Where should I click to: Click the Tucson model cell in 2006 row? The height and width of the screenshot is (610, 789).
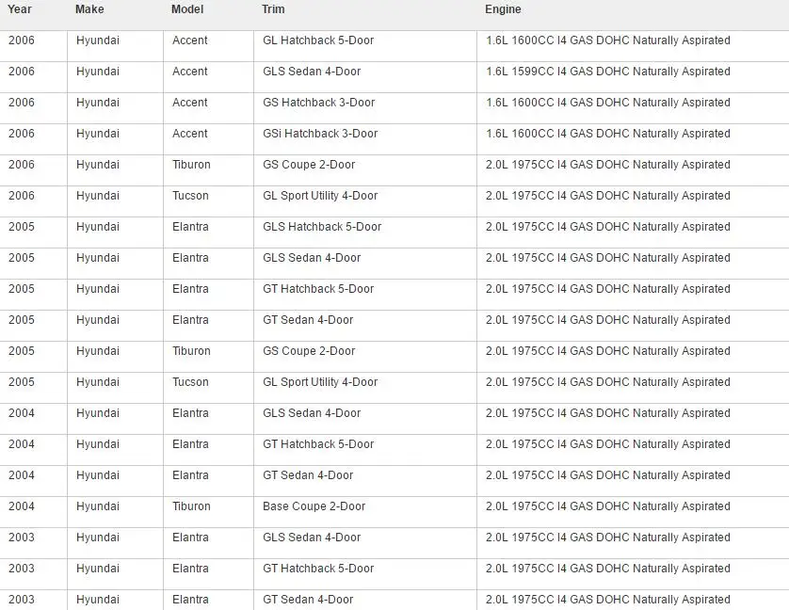click(x=190, y=196)
